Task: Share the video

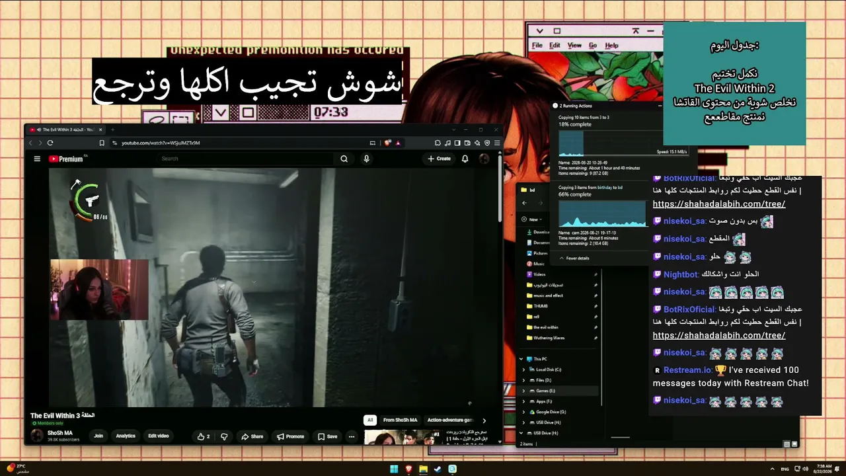Action: (252, 436)
